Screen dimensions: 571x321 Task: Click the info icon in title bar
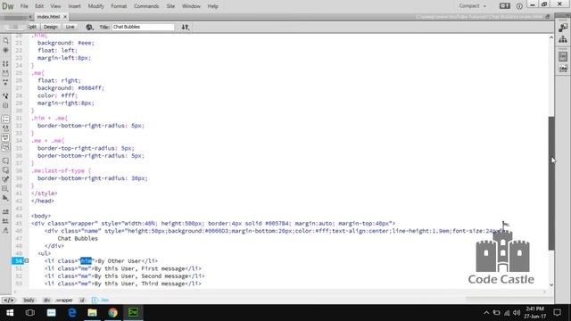pyautogui.click(x=519, y=6)
